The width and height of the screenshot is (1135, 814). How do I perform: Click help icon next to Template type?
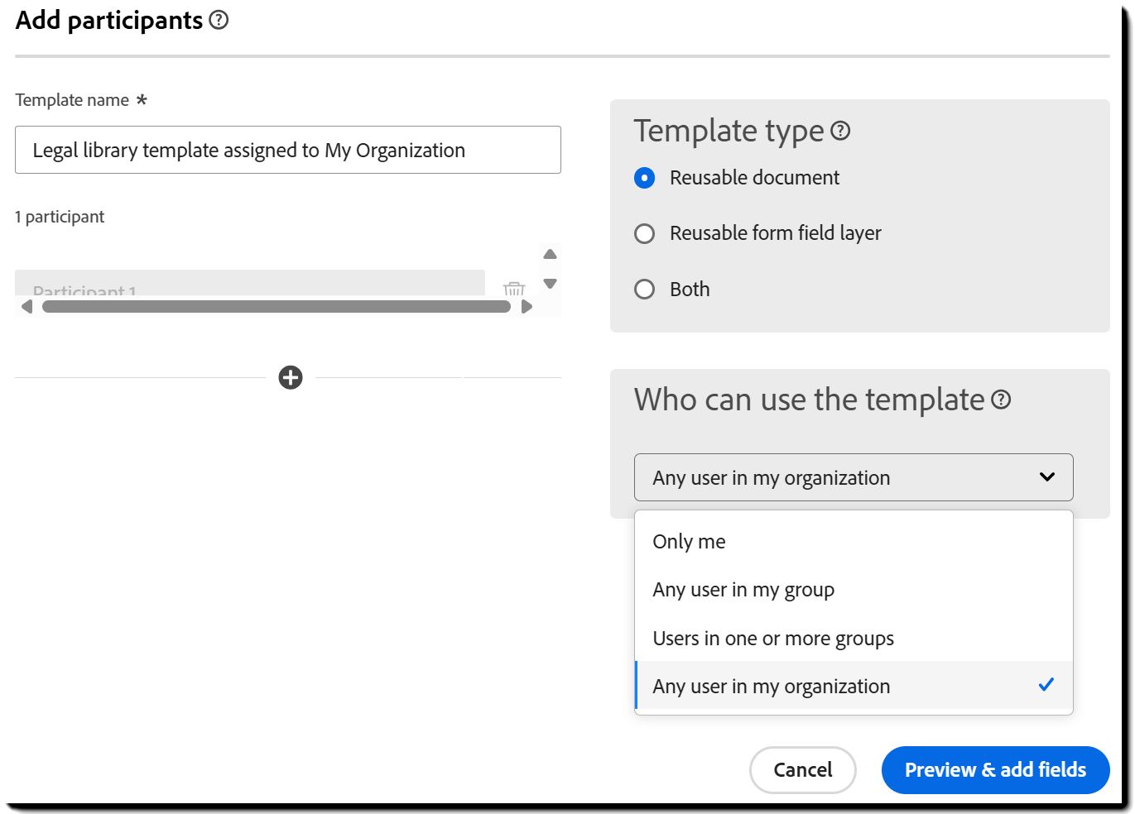coord(840,131)
